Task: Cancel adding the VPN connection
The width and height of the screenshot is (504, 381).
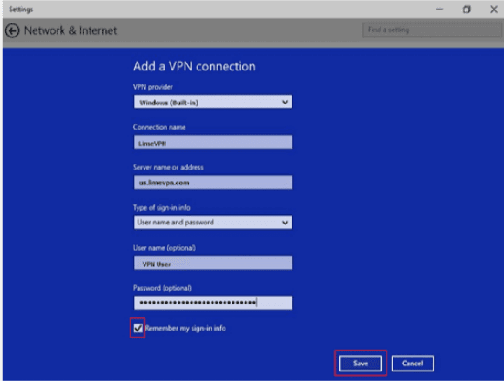Action: point(413,364)
